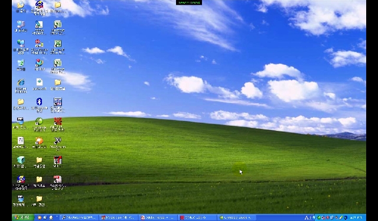The width and height of the screenshot is (378, 221).
Task: Select the folder icon at top right of icon columns
Action: click(58, 6)
